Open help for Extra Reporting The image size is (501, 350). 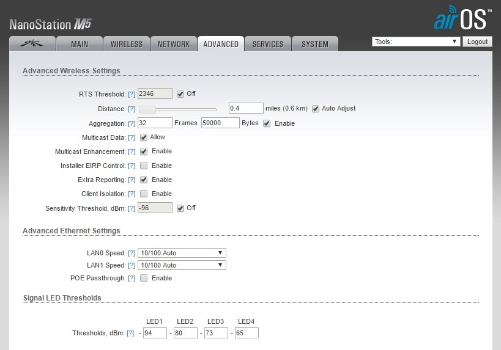click(132, 180)
